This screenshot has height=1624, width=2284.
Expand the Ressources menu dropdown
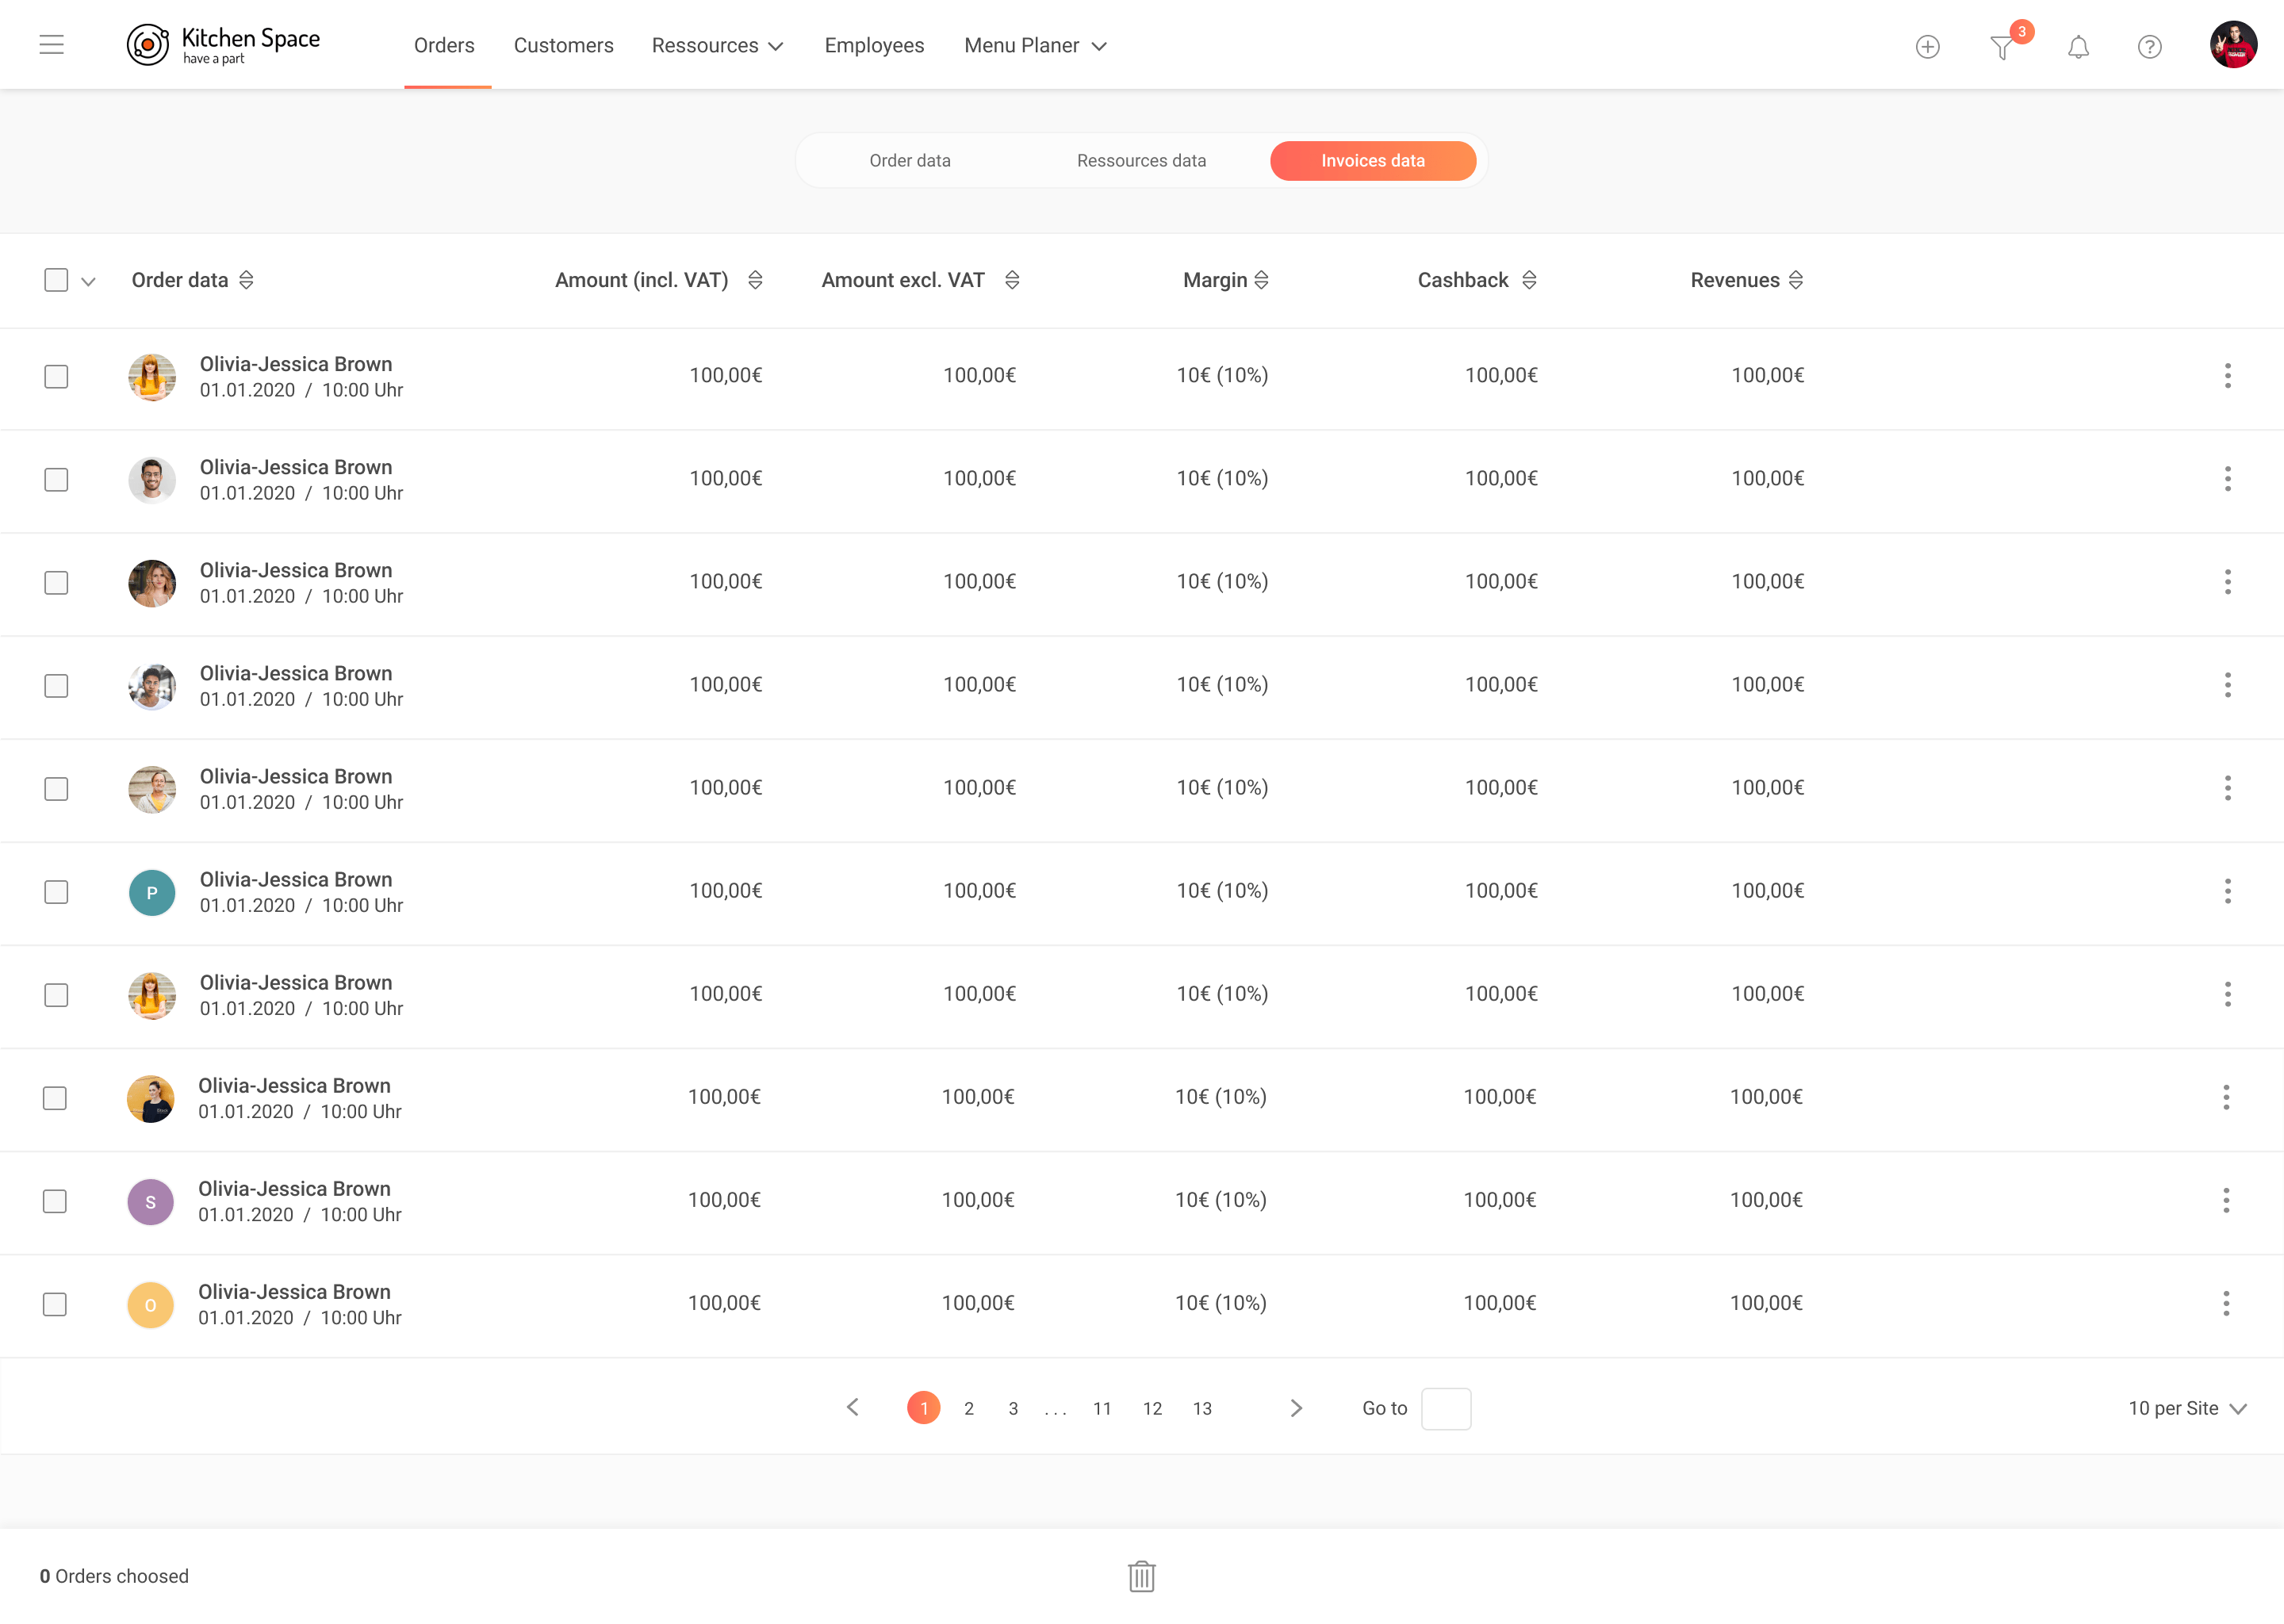tap(717, 46)
